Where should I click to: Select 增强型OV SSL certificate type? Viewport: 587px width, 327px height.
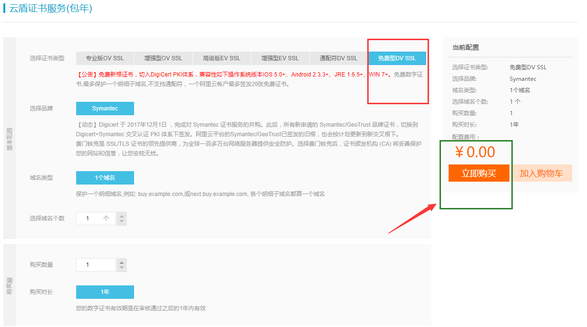coord(163,58)
